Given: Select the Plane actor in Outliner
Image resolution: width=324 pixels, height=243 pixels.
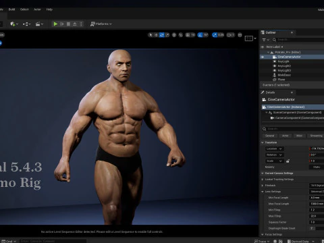Looking at the screenshot, I should (281, 80).
